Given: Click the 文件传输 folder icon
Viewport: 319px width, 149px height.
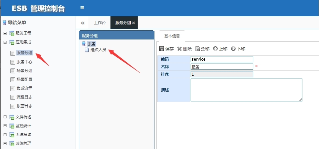Looking at the screenshot, I should [x=12, y=117].
